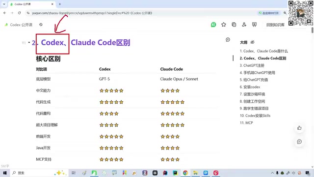
Task: Open outline item 9. 跑学生错误项目
Action: tap(254, 108)
